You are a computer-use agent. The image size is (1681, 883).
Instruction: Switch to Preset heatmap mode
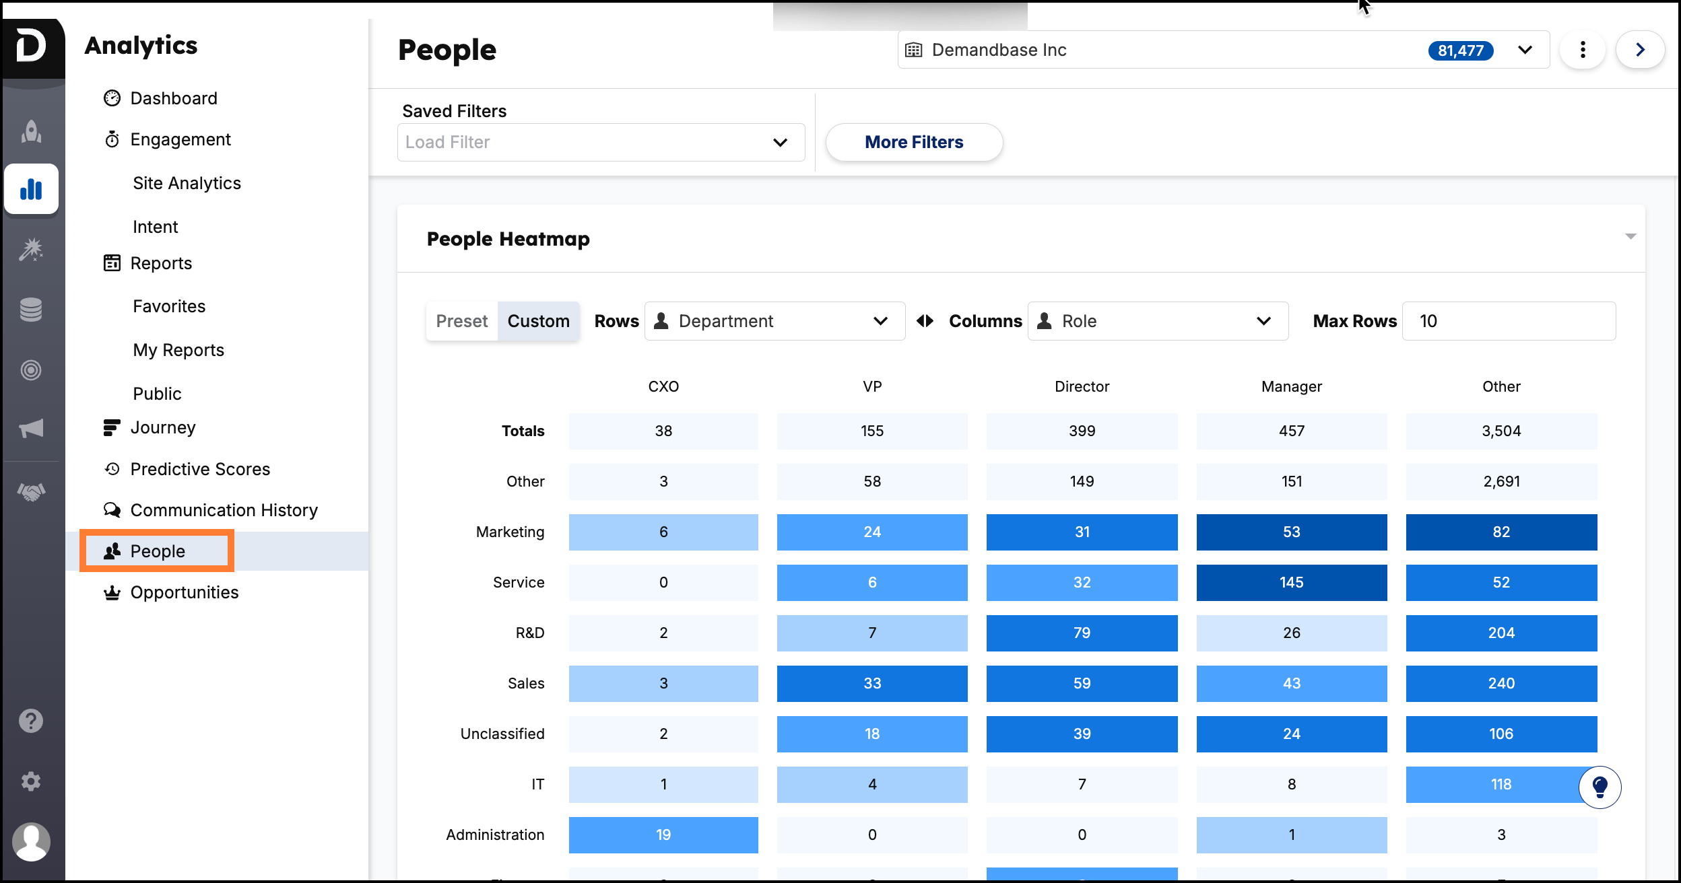(x=462, y=321)
